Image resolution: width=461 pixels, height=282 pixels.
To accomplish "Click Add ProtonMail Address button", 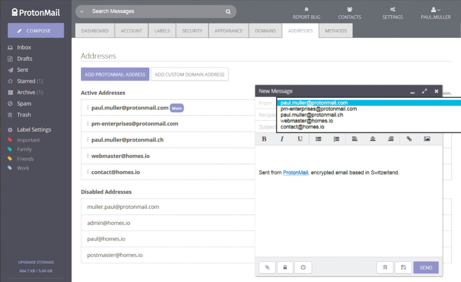I will (x=115, y=74).
